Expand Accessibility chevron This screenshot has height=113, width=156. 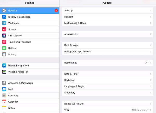point(151,34)
